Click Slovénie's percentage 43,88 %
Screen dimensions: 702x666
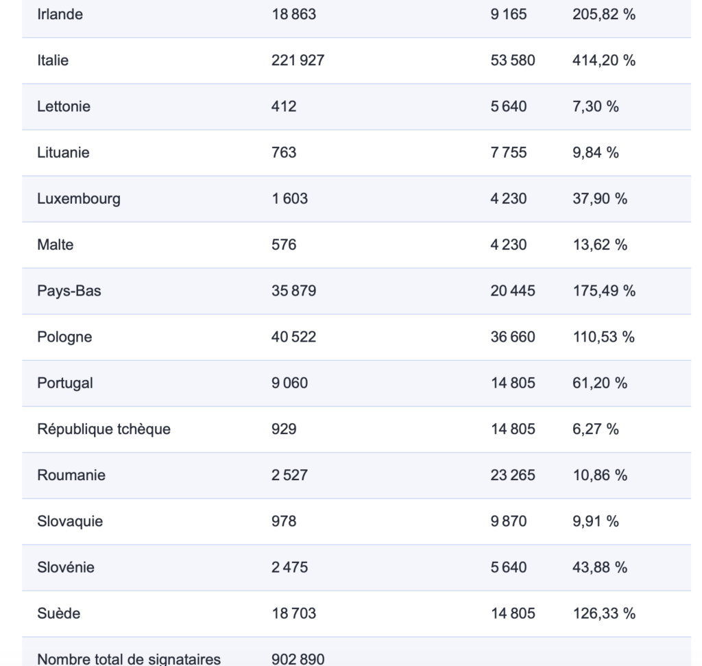599,567
